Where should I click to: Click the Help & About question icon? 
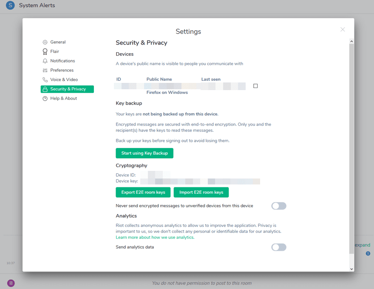[x=45, y=99]
